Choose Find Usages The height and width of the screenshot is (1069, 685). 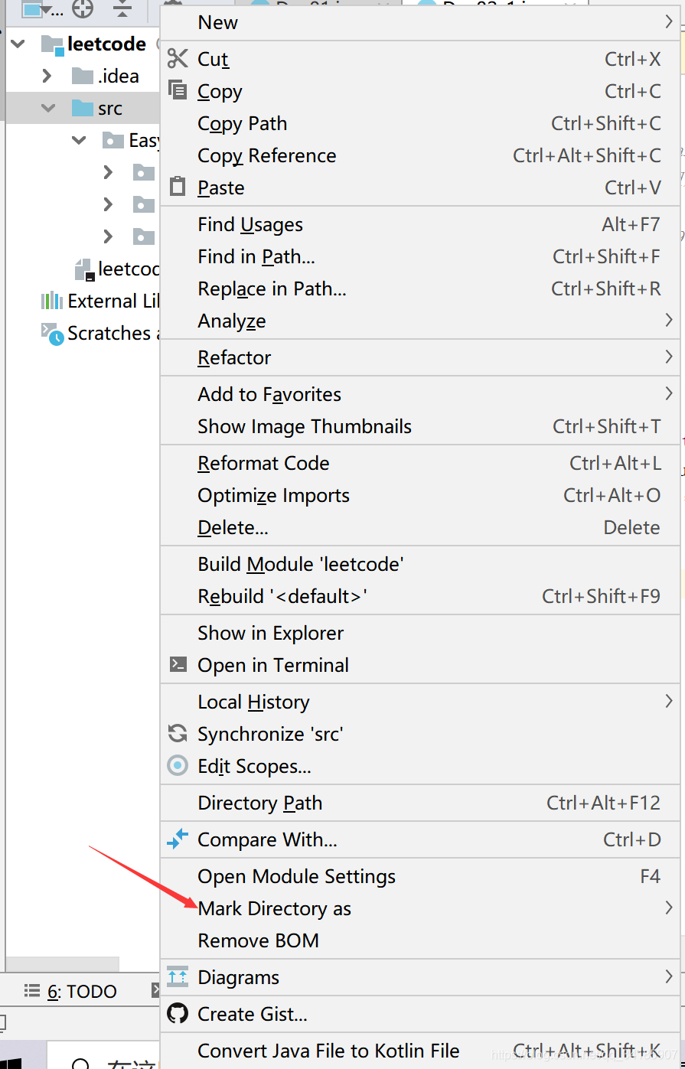click(419, 224)
